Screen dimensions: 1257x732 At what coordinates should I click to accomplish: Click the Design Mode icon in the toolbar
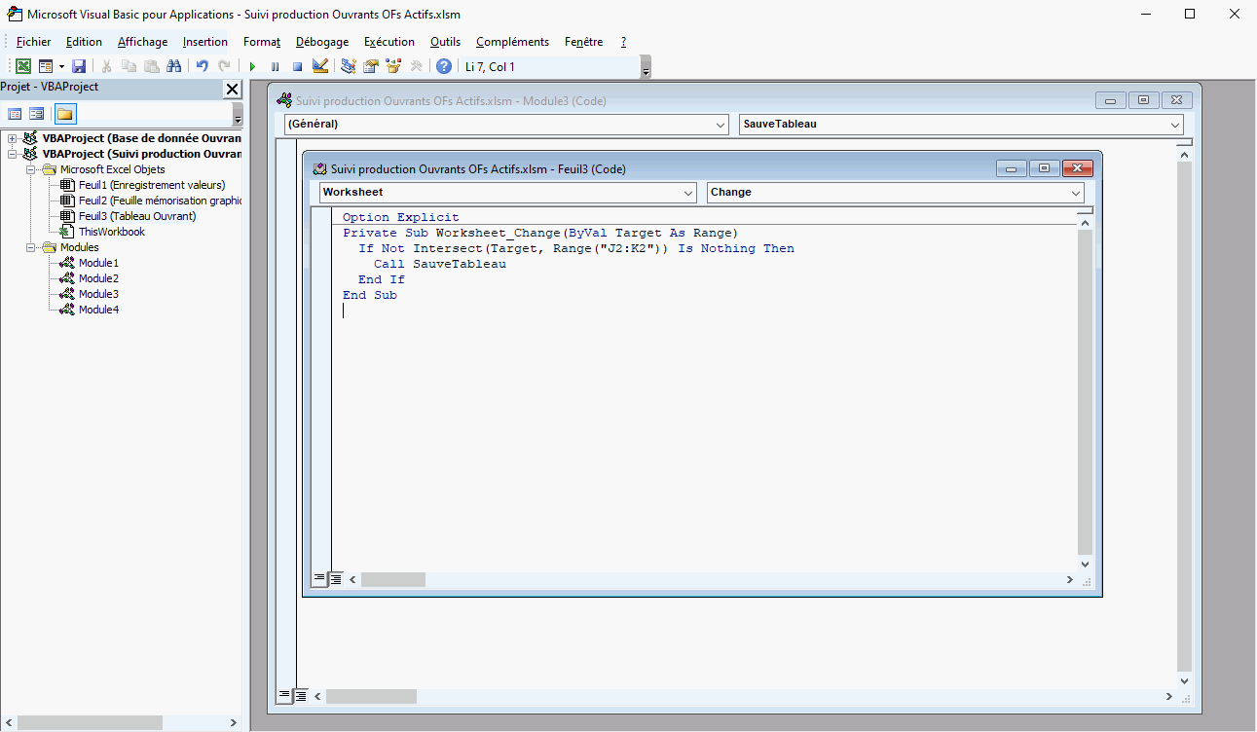tap(320, 66)
